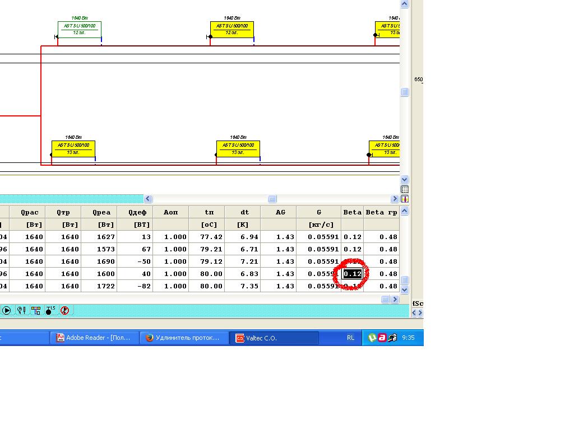
Task: Switch to Firefox window in taskbar
Action: coord(183,338)
